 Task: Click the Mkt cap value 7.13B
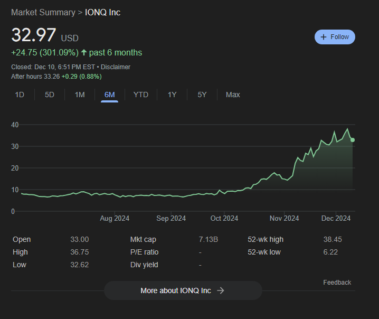(x=209, y=239)
